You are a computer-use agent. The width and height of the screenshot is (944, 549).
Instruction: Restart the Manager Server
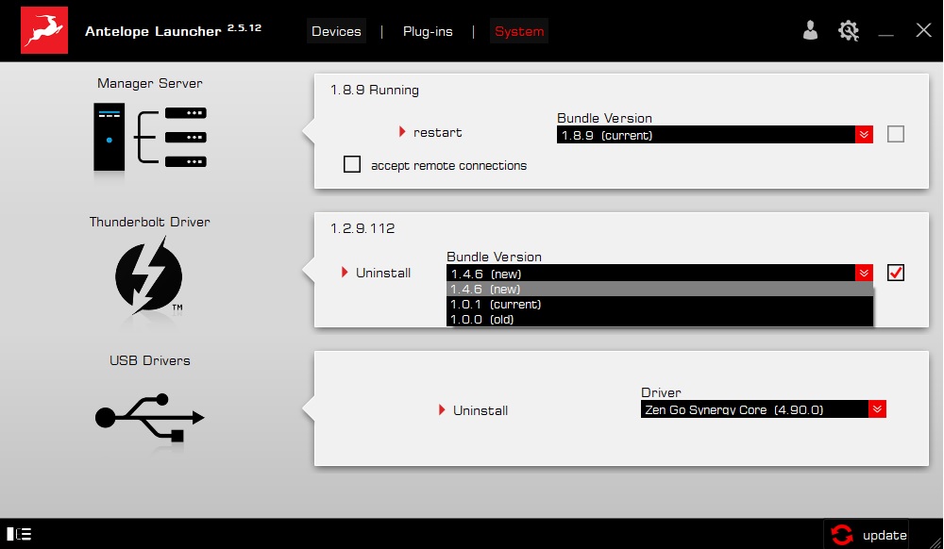pos(438,132)
